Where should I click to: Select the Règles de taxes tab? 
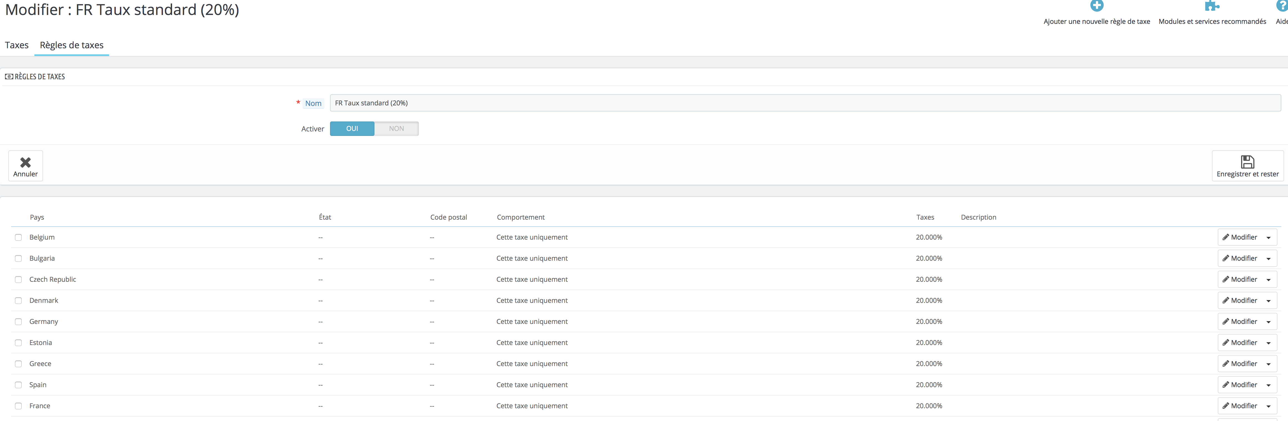coord(72,45)
